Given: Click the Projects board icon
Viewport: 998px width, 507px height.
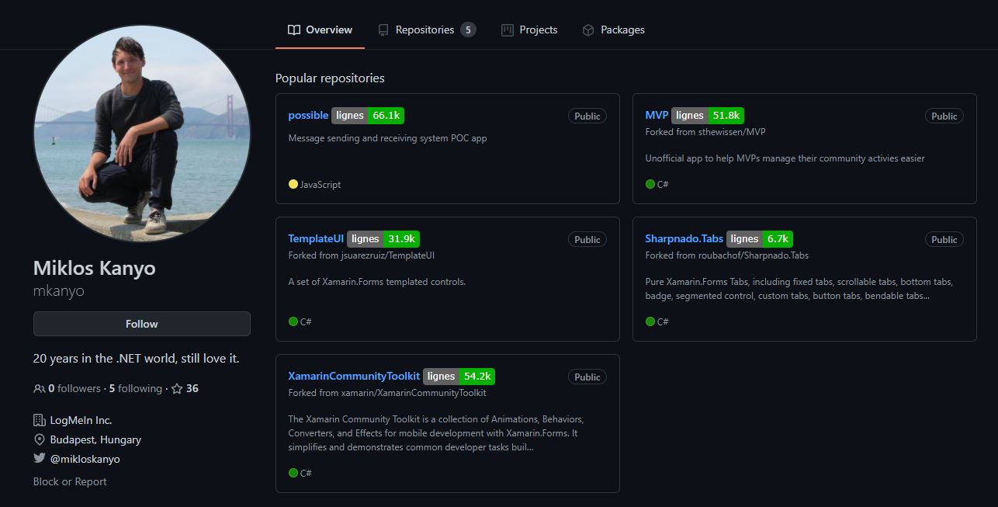Looking at the screenshot, I should coord(508,30).
